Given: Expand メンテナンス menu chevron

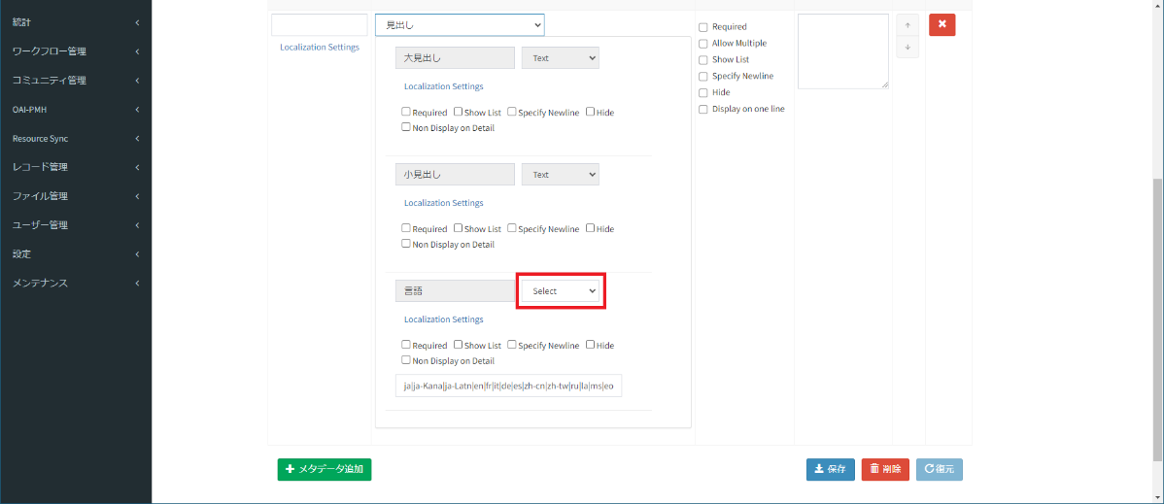Looking at the screenshot, I should pos(137,284).
